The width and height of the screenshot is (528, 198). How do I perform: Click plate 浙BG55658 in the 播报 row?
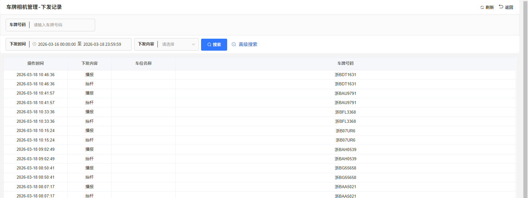click(x=345, y=168)
